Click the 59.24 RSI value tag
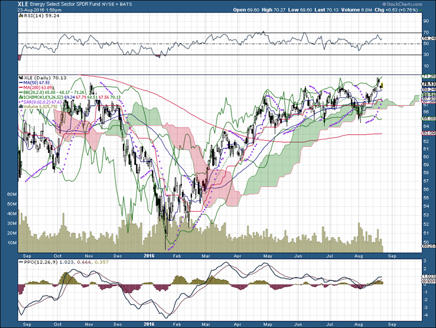 pos(429,38)
